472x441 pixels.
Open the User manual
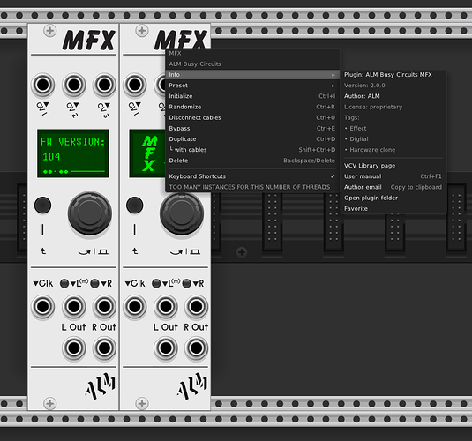[393, 176]
